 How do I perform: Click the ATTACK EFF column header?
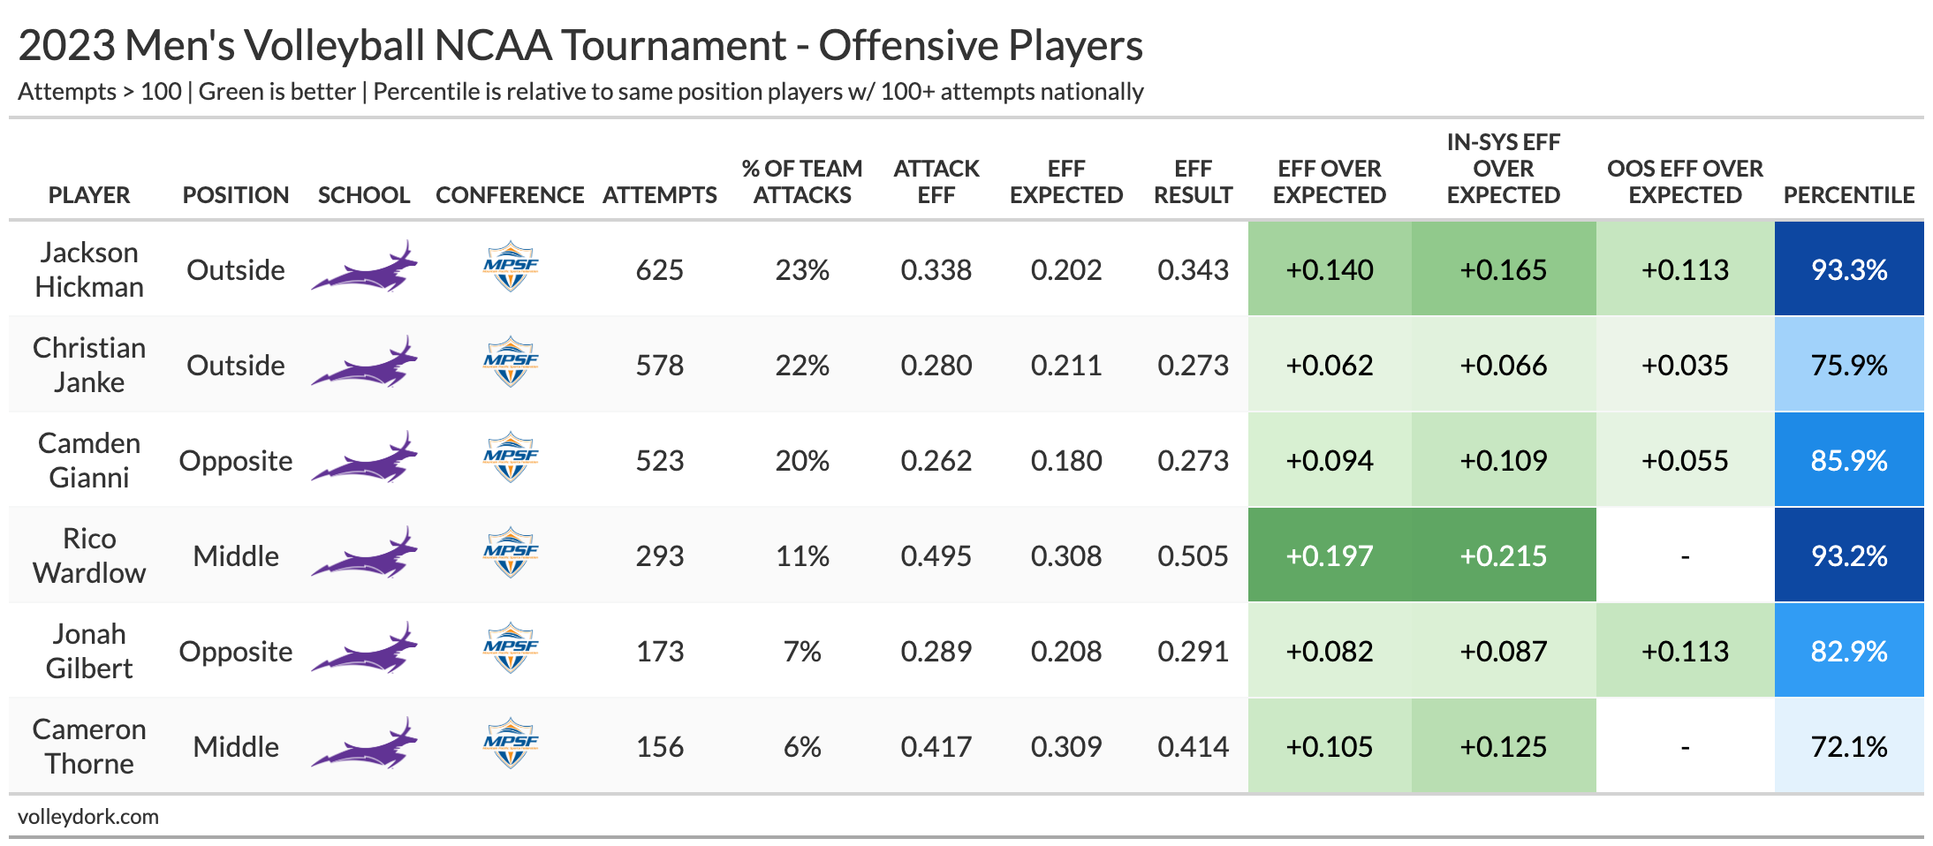pyautogui.click(x=936, y=182)
